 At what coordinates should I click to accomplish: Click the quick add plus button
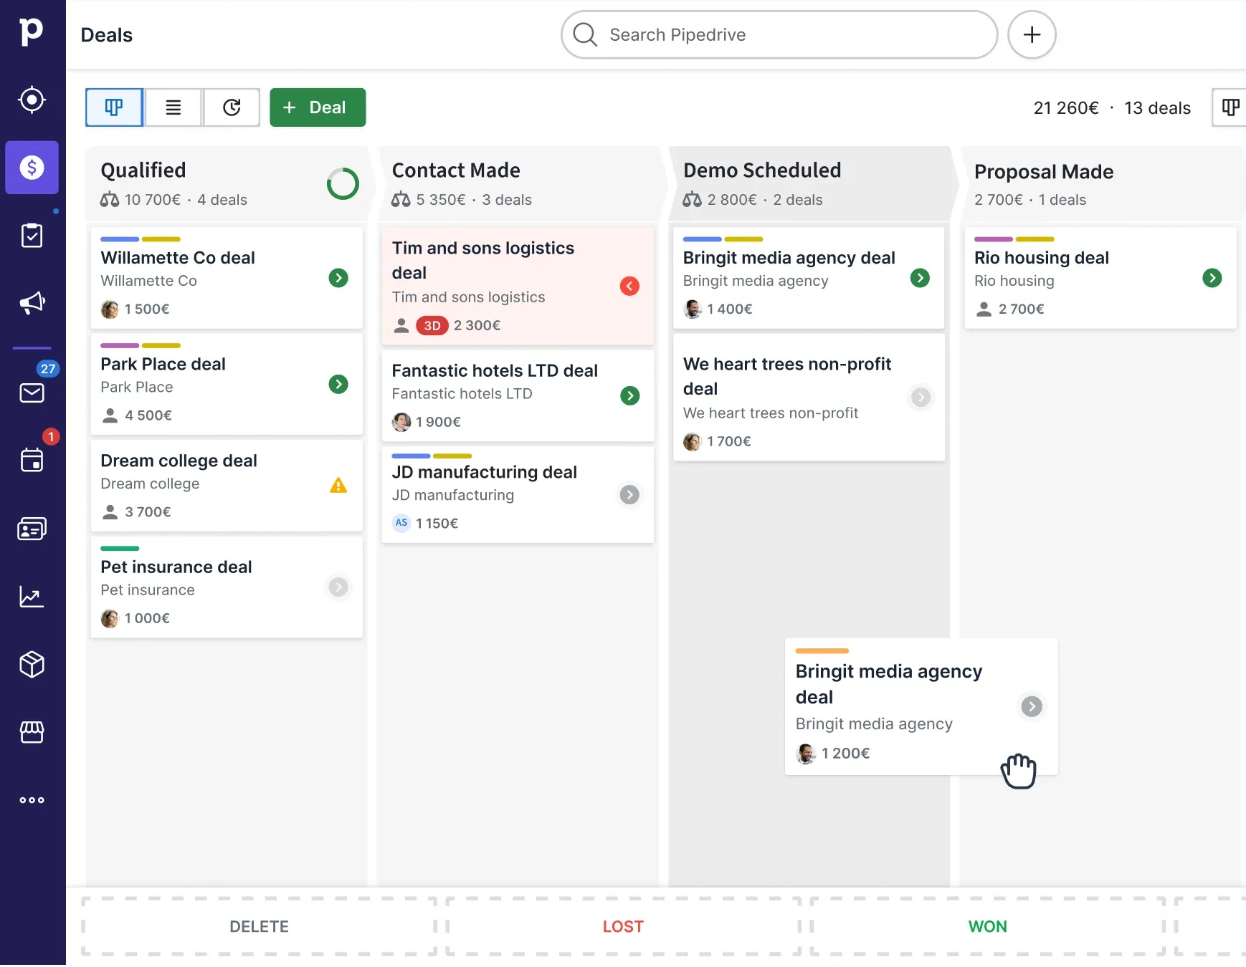point(1032,34)
